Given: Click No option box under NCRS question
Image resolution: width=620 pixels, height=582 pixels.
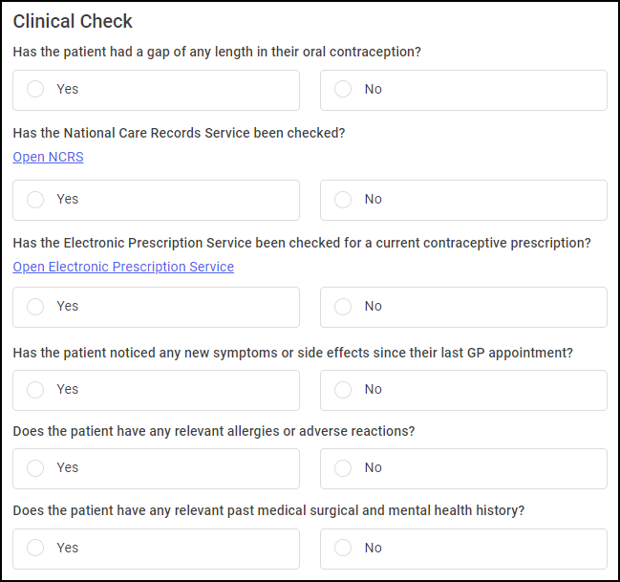Looking at the screenshot, I should pyautogui.click(x=463, y=200).
